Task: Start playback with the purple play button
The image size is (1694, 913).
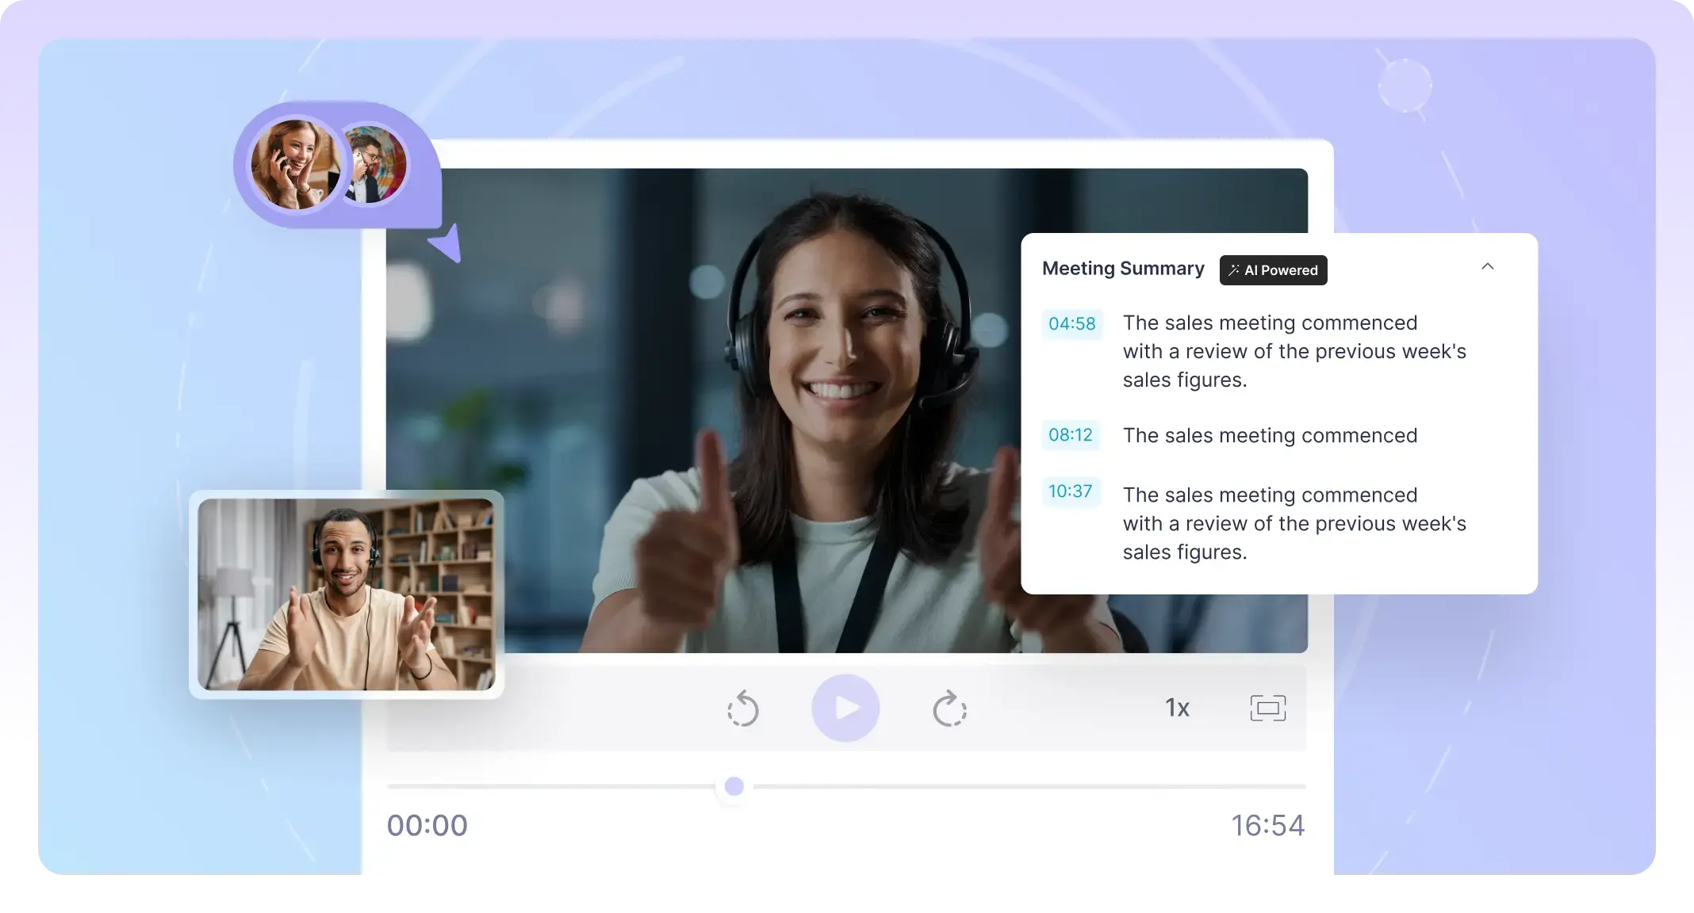Action: (x=845, y=708)
